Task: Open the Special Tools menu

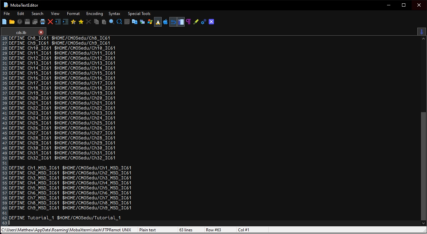Action: (x=139, y=14)
